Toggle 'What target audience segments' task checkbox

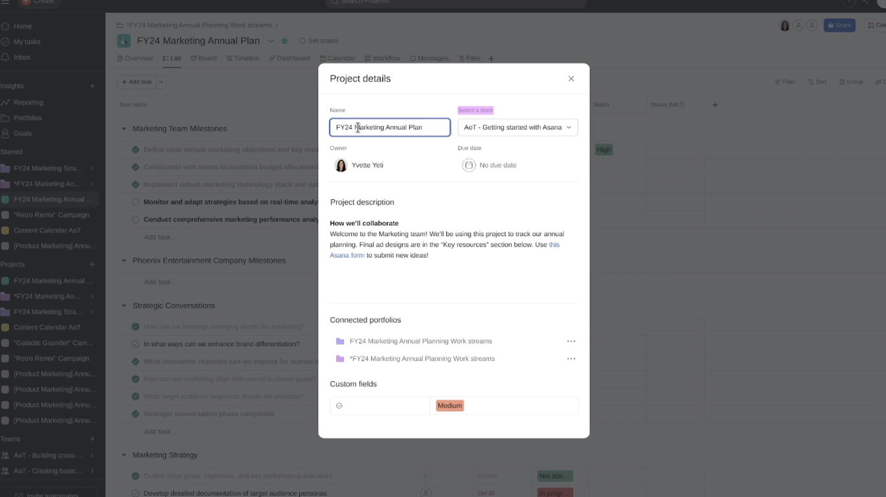coord(135,397)
